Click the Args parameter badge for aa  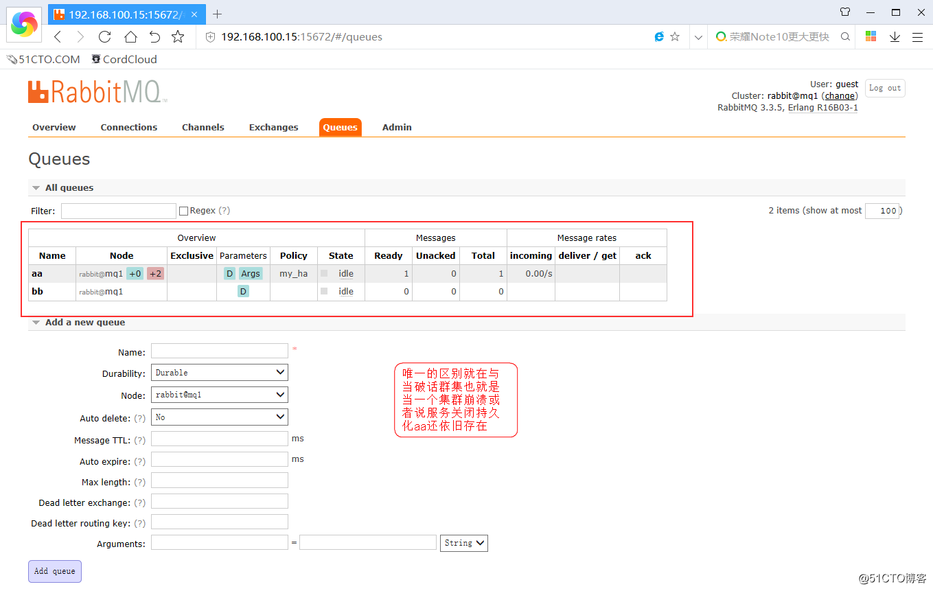[251, 273]
